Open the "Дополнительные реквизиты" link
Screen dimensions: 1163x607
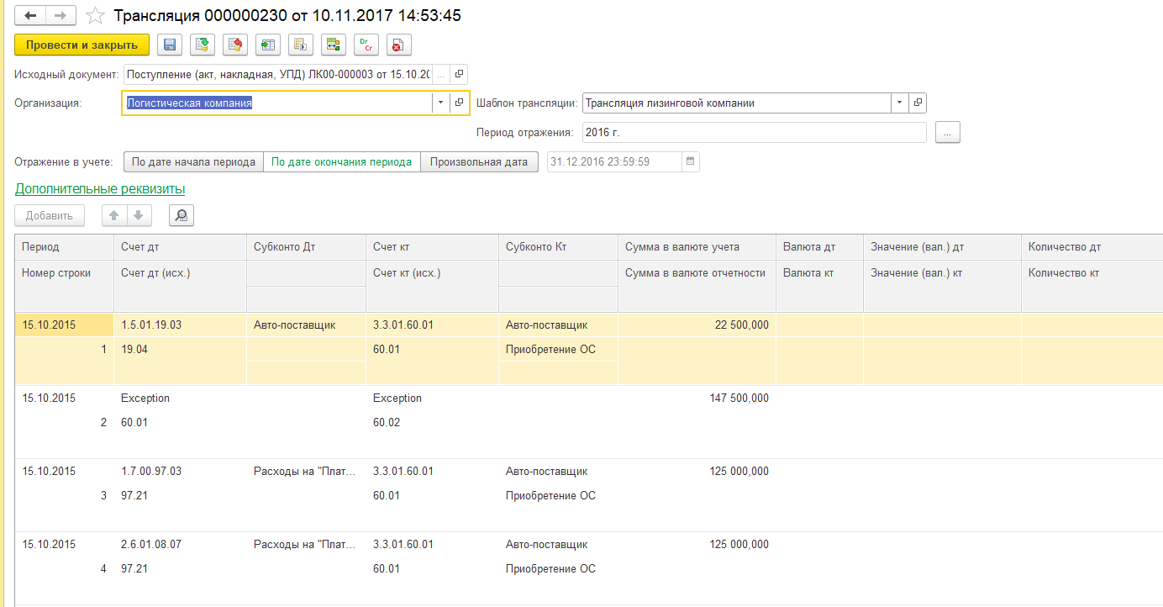[100, 189]
